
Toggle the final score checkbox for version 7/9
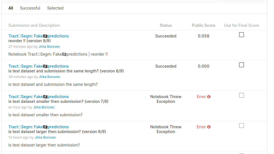coord(242,95)
